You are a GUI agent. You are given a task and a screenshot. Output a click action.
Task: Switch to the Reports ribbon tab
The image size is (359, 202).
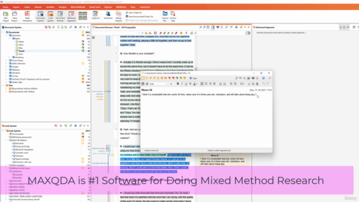tap(108, 7)
